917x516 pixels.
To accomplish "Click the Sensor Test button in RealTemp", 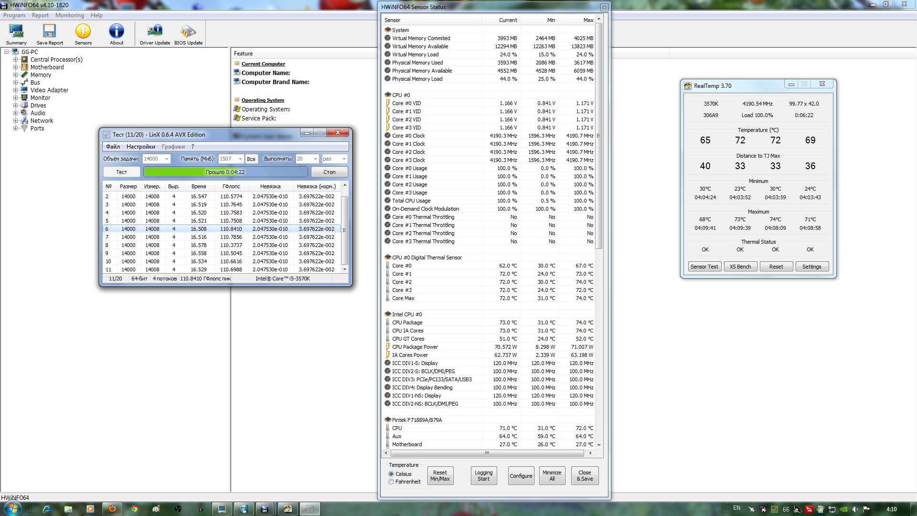I will [704, 267].
